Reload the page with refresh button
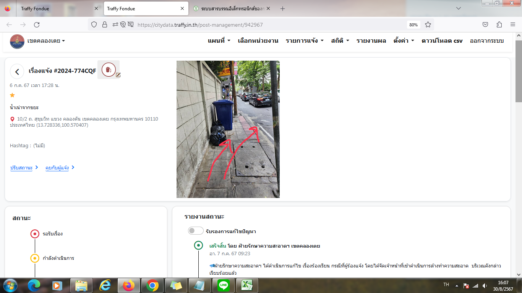 point(37,25)
